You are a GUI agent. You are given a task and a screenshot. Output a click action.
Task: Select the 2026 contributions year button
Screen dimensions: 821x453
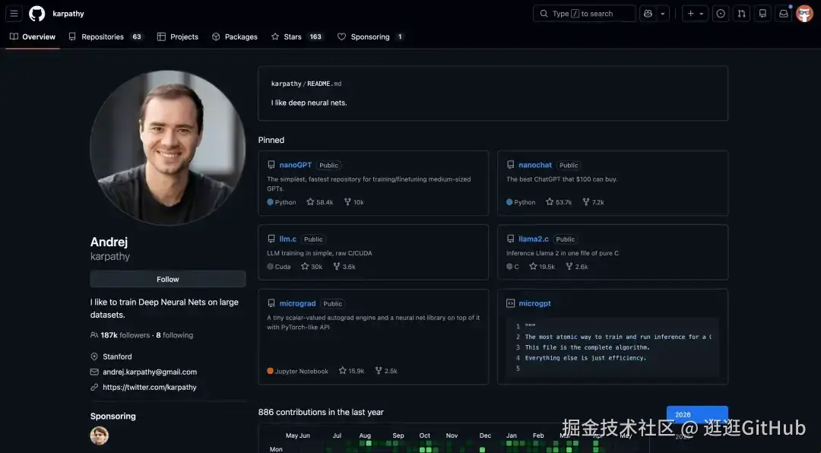[x=697, y=414]
